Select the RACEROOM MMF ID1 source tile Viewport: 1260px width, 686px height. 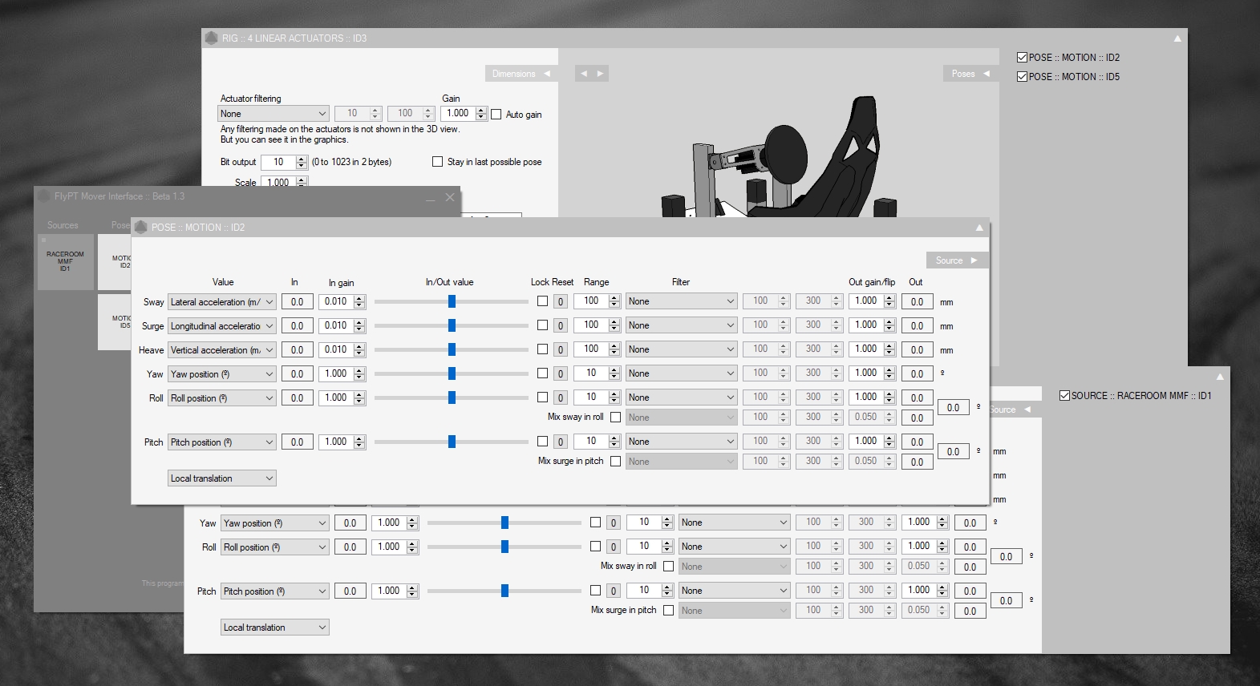tap(65, 261)
